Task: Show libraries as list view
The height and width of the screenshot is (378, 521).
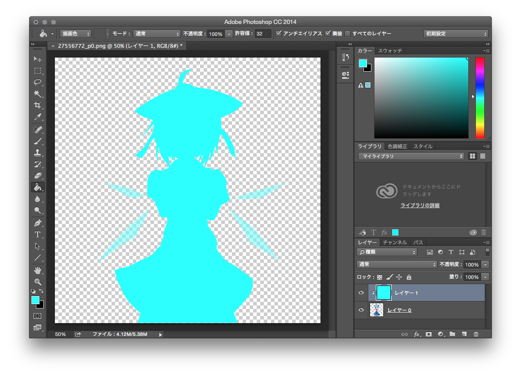Action: pos(483,156)
